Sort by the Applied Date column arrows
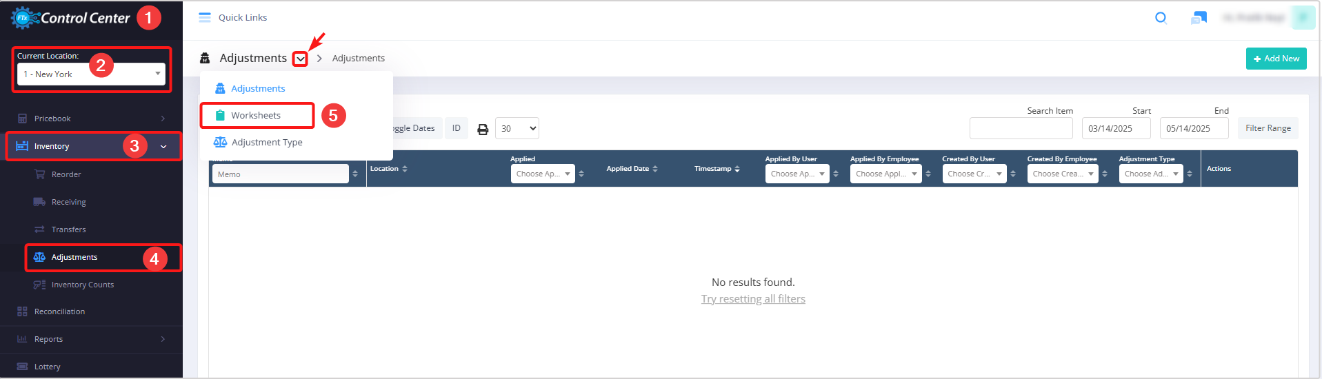The height and width of the screenshot is (379, 1322). (655, 169)
